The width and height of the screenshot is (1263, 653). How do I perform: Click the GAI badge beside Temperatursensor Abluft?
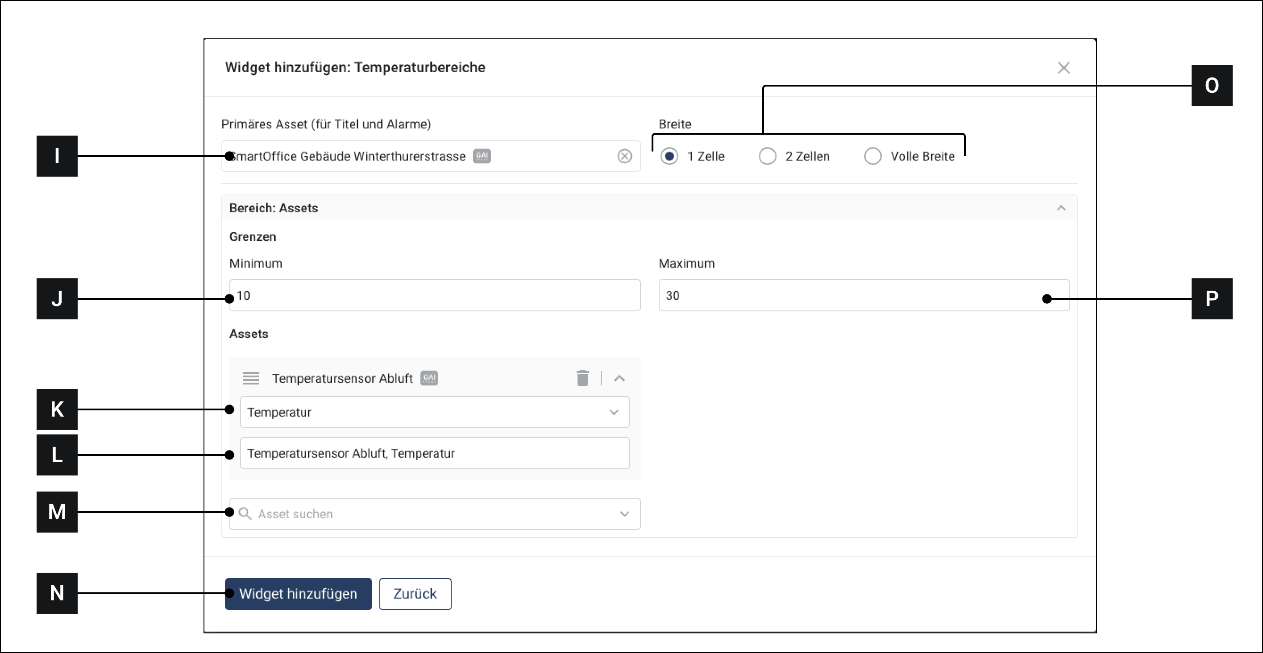429,378
